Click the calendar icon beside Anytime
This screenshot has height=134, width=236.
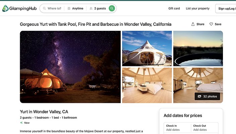(x=69, y=8)
